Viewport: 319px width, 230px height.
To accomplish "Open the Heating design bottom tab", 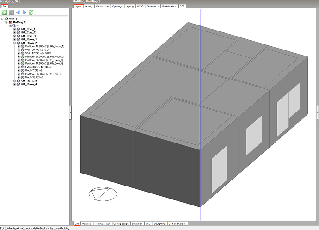I will pos(102,224).
